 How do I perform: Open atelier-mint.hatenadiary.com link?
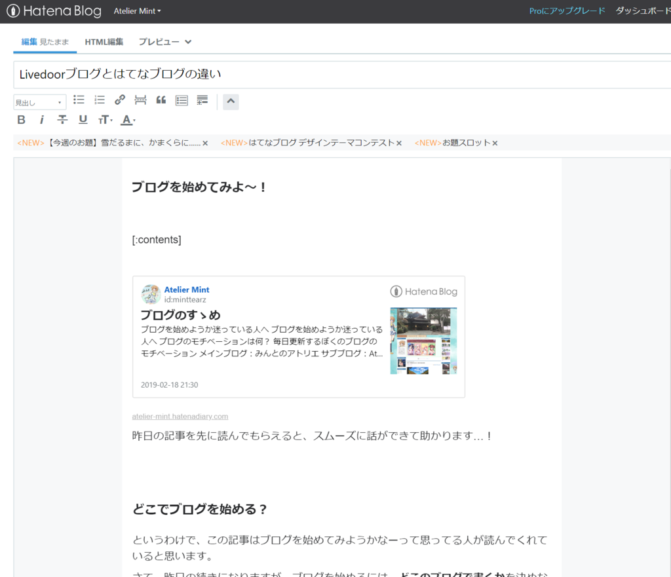180,417
